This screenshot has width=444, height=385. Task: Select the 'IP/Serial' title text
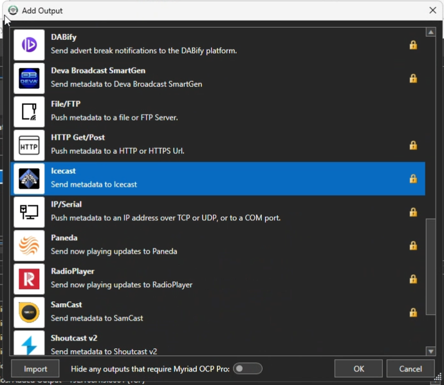tap(66, 204)
